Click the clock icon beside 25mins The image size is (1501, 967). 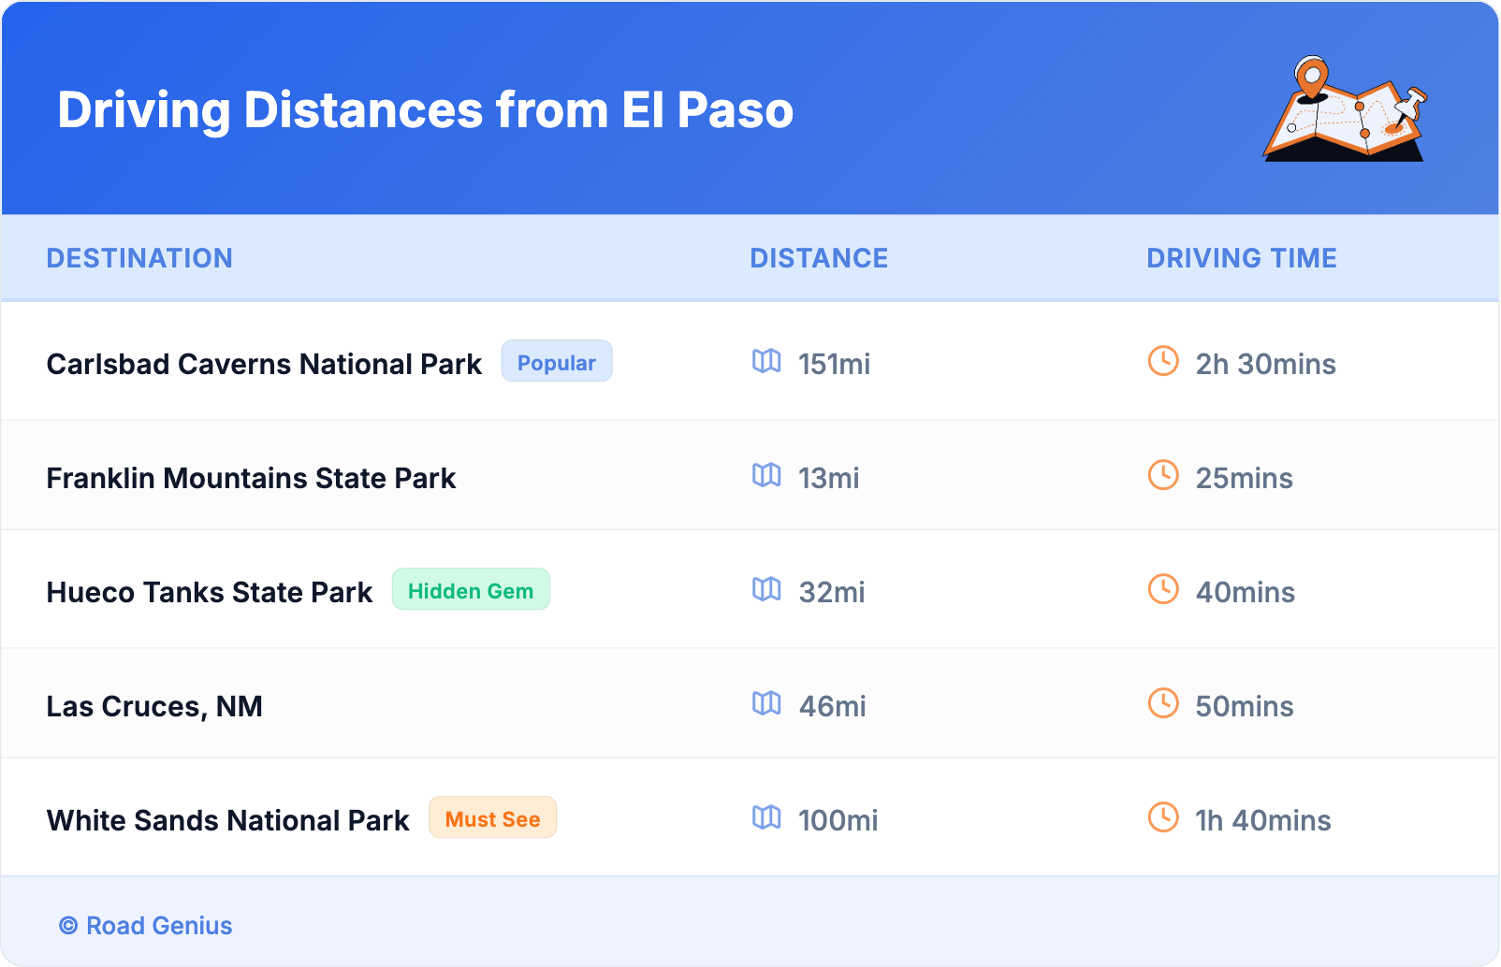(x=1163, y=476)
